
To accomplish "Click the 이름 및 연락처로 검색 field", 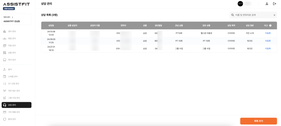I will (252, 15).
